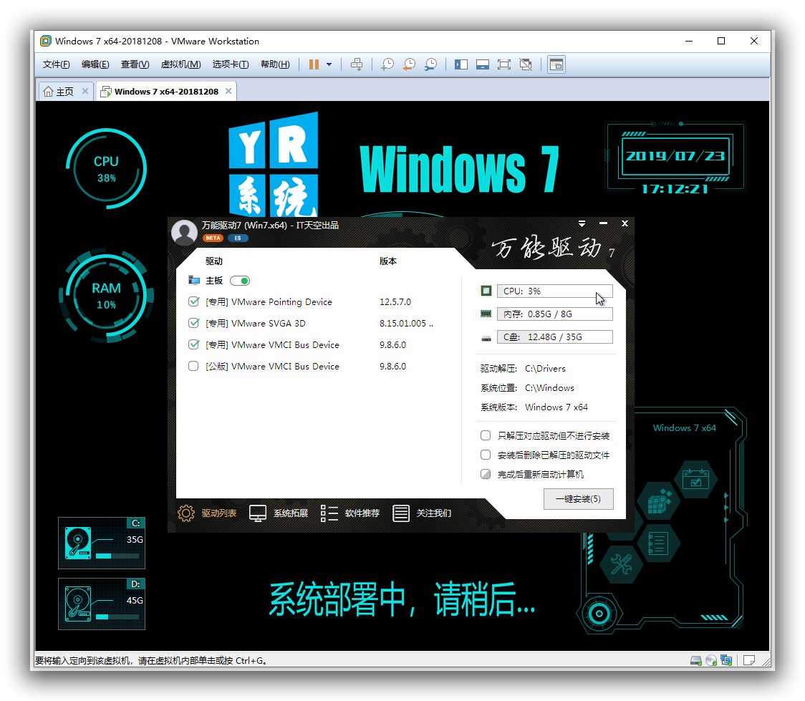Check [公版] VMware VMCI Bus Device
The width and height of the screenshot is (805, 701).
click(193, 367)
